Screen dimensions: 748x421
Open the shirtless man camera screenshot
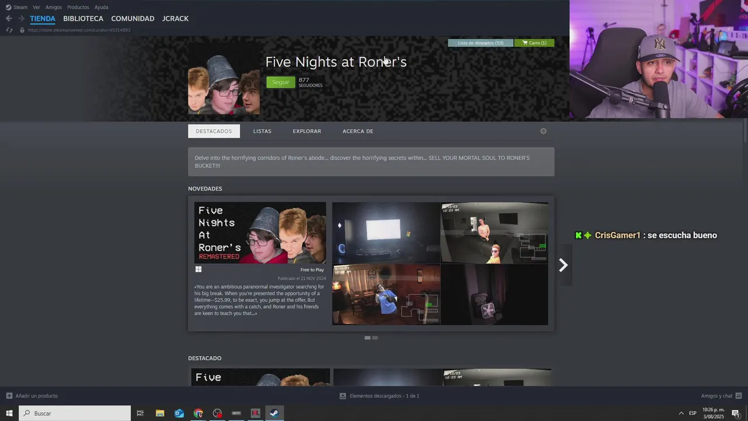(x=494, y=233)
